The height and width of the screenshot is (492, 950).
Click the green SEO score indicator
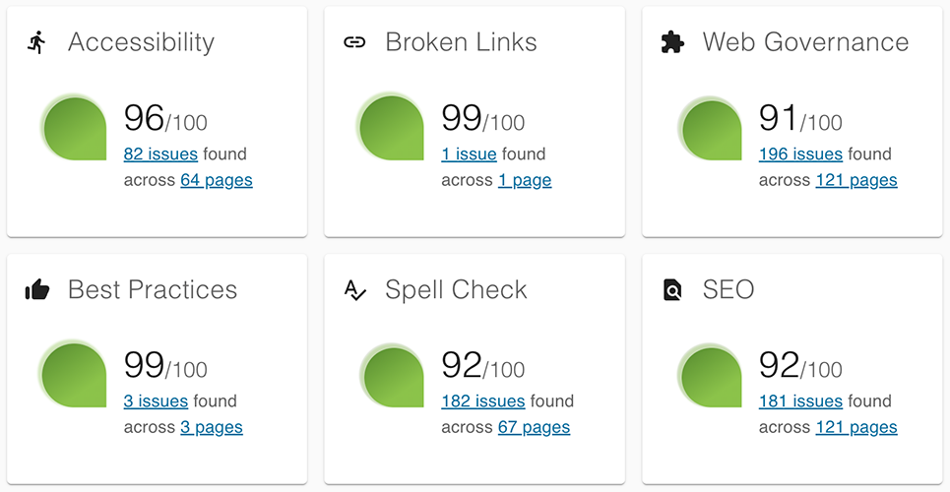coord(710,376)
